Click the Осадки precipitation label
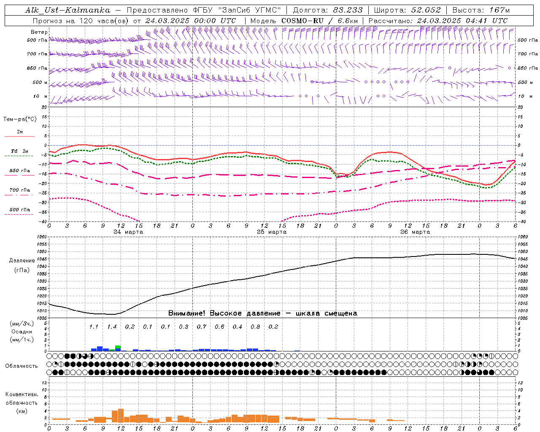Viewport: 540px width, 432px height. [x=22, y=332]
